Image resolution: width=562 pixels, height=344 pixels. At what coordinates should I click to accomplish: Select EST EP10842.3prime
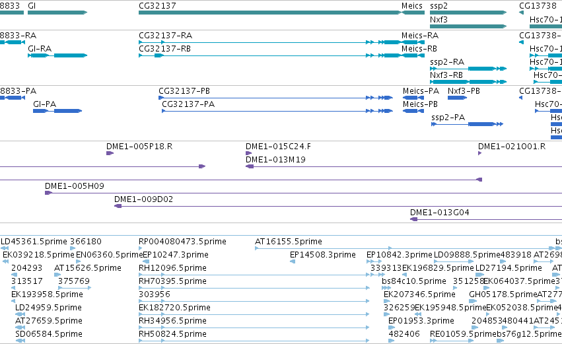point(400,255)
